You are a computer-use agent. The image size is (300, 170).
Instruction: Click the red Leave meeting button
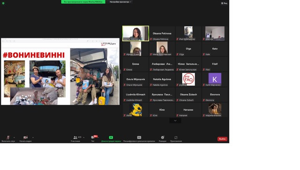(x=222, y=139)
